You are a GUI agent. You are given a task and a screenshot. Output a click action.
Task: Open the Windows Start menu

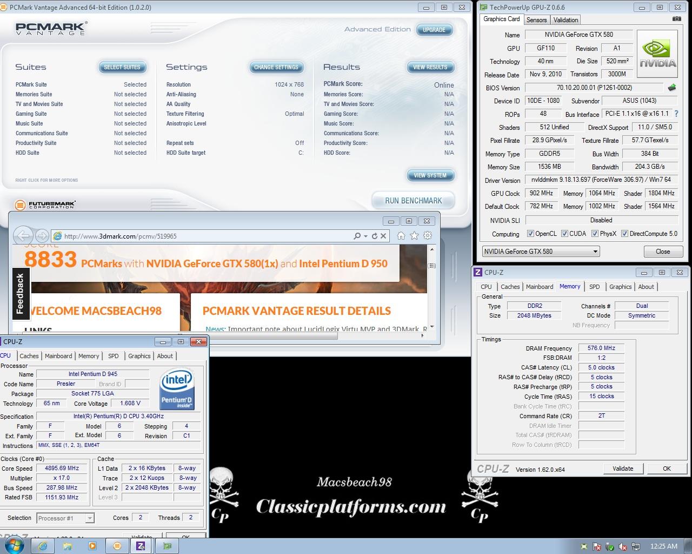tap(15, 545)
